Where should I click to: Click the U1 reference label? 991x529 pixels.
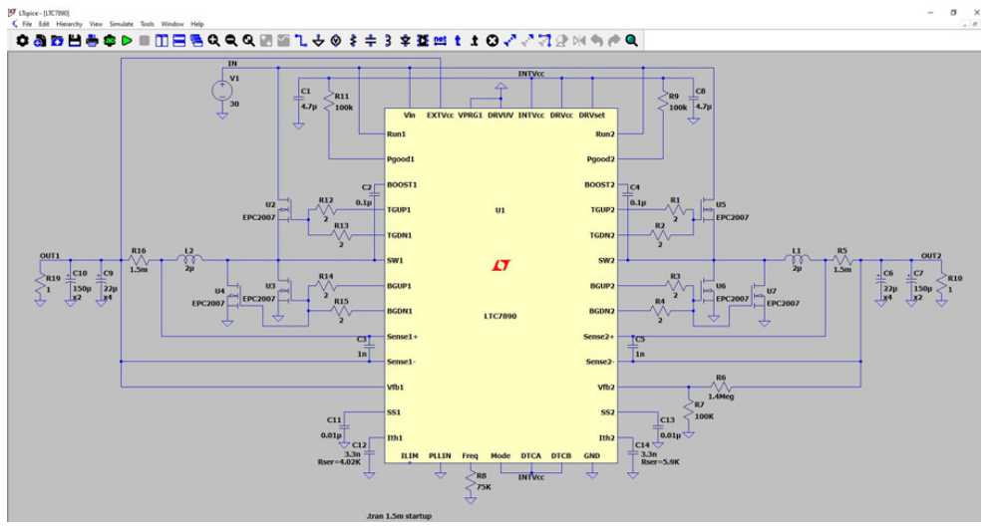point(499,210)
